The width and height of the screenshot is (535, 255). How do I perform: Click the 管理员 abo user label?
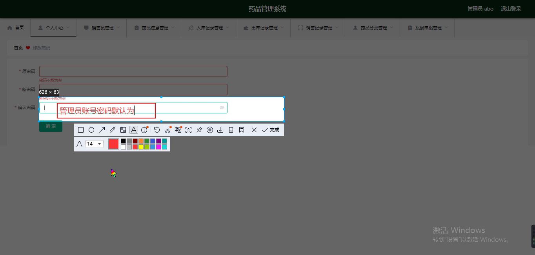click(480, 9)
